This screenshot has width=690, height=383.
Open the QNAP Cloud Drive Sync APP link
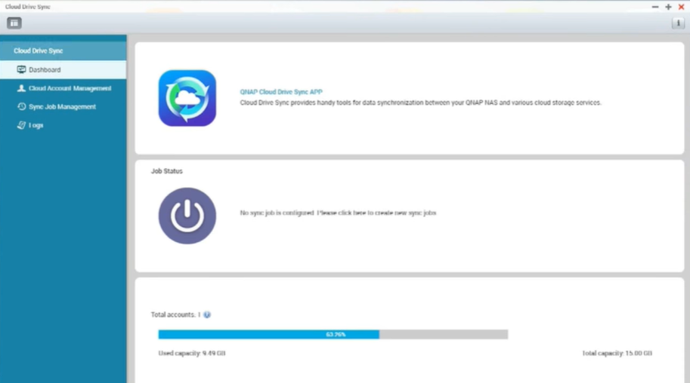pos(280,92)
